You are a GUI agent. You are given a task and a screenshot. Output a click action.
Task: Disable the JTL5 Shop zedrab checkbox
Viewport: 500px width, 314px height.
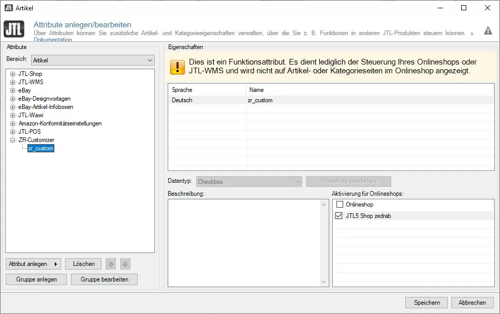339,215
